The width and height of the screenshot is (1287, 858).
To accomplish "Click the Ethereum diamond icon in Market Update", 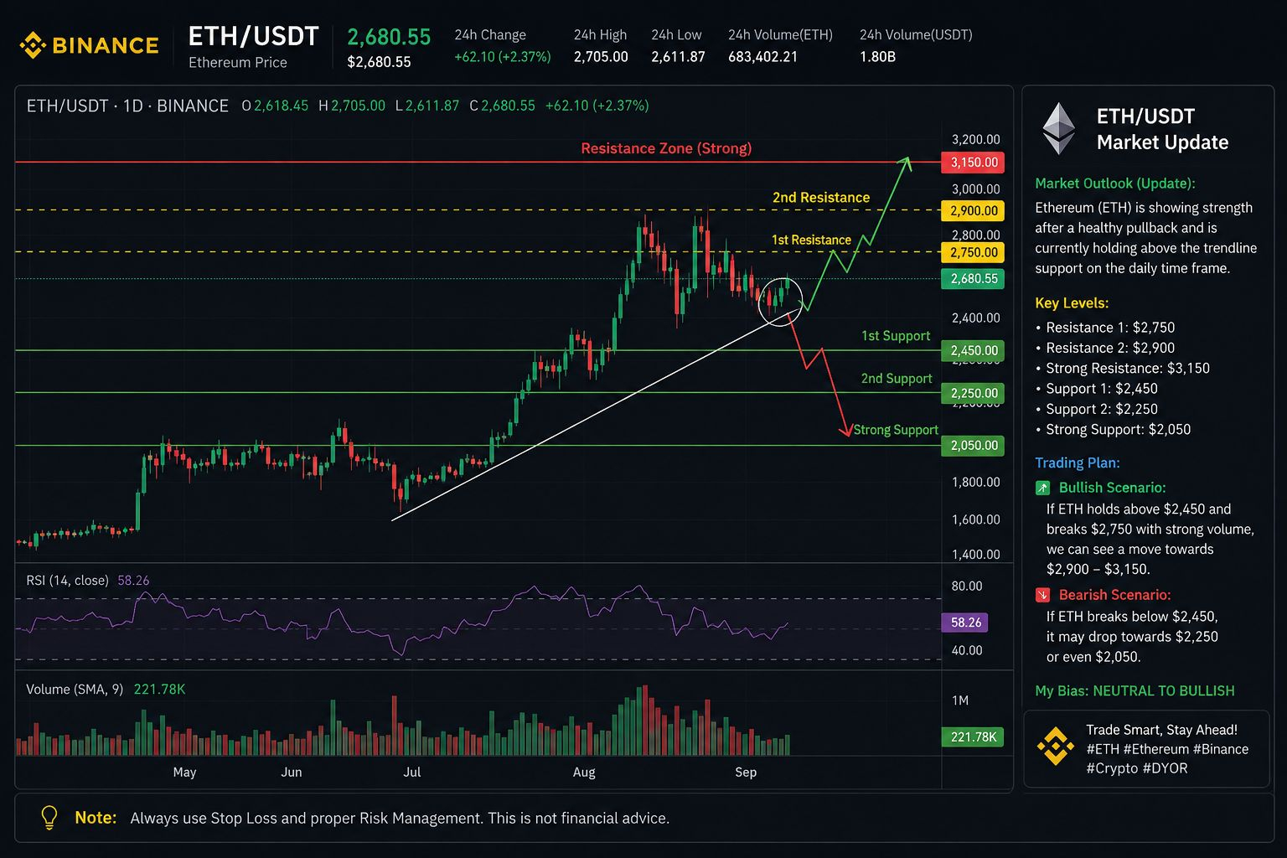I will [x=1058, y=128].
